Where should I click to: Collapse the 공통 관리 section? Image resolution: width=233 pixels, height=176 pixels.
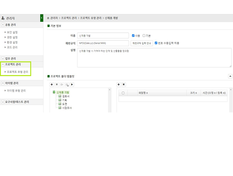coord(3,25)
